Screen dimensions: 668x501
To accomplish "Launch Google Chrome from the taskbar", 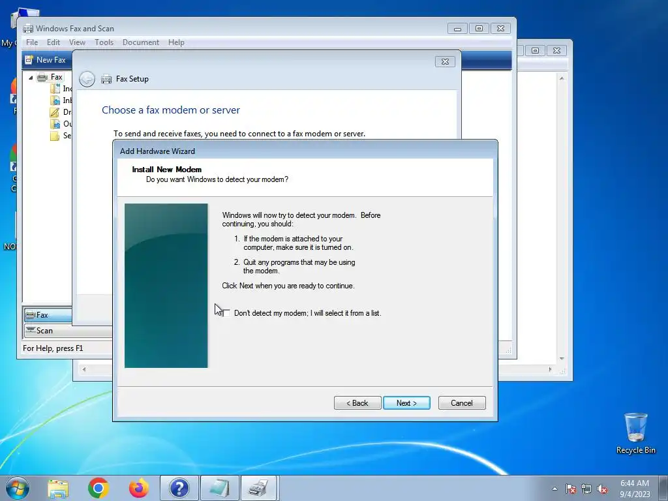I will coord(99,488).
